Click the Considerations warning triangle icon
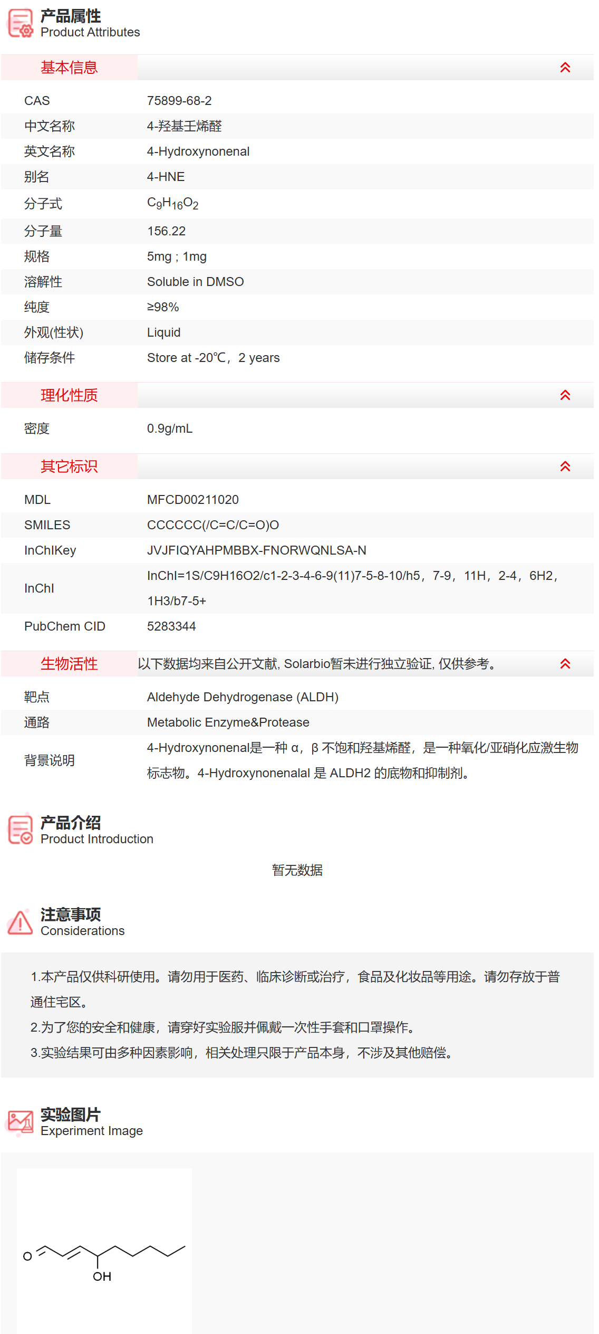 click(21, 922)
